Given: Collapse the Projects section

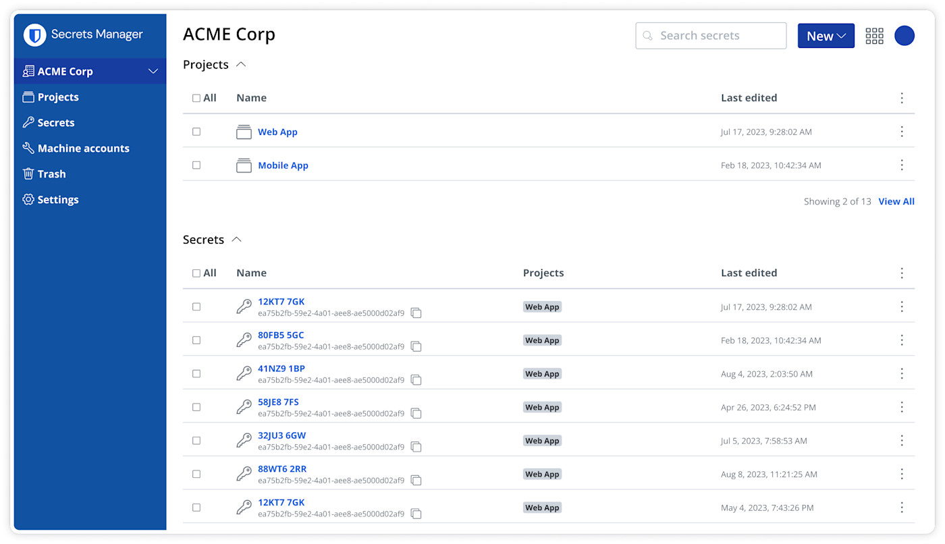Looking at the screenshot, I should pyautogui.click(x=241, y=65).
